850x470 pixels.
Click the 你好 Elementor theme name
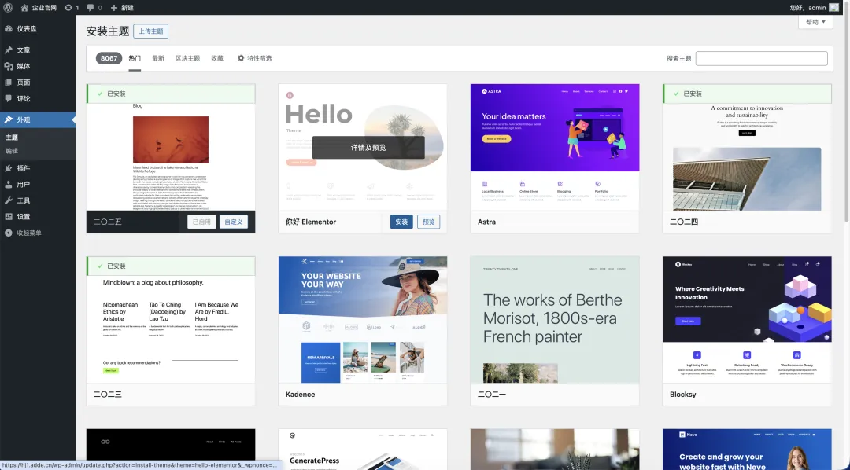(x=311, y=222)
